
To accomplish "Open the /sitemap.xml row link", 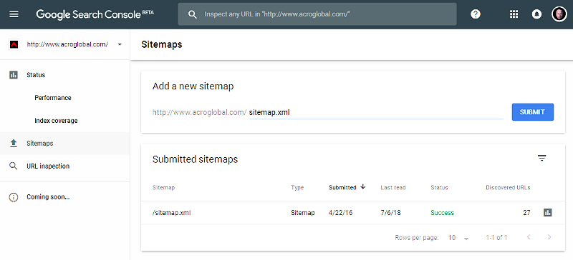I will 171,213.
